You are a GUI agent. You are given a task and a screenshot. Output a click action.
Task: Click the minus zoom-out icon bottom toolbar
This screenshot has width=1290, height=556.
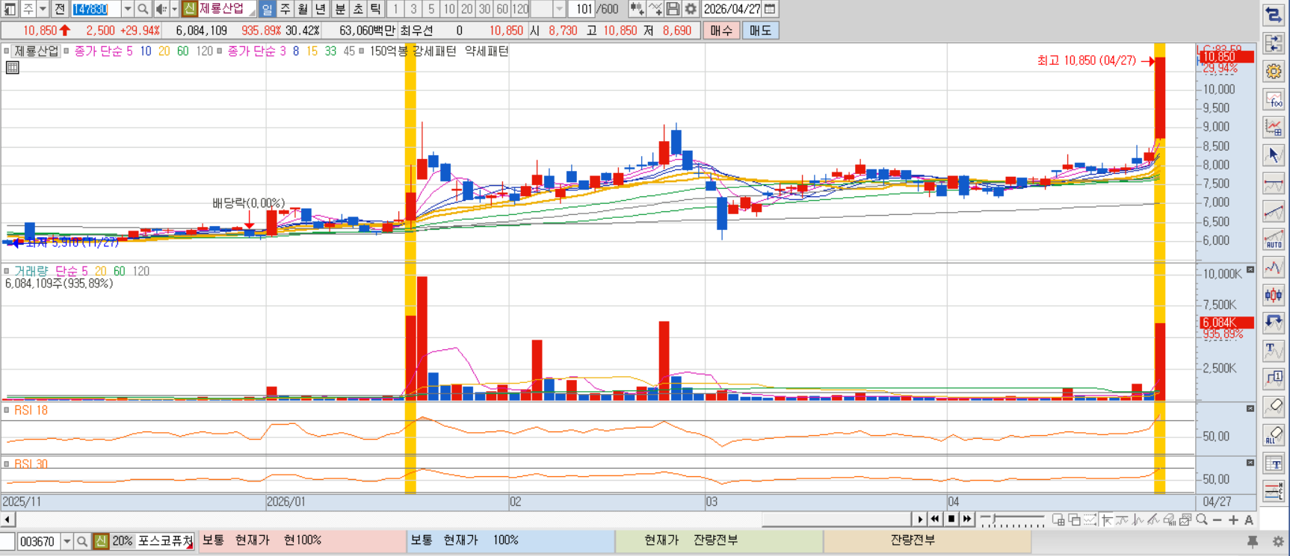click(x=1218, y=519)
